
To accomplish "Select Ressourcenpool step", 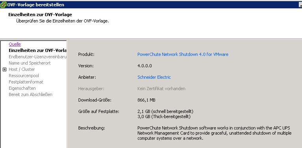I will (24, 76).
